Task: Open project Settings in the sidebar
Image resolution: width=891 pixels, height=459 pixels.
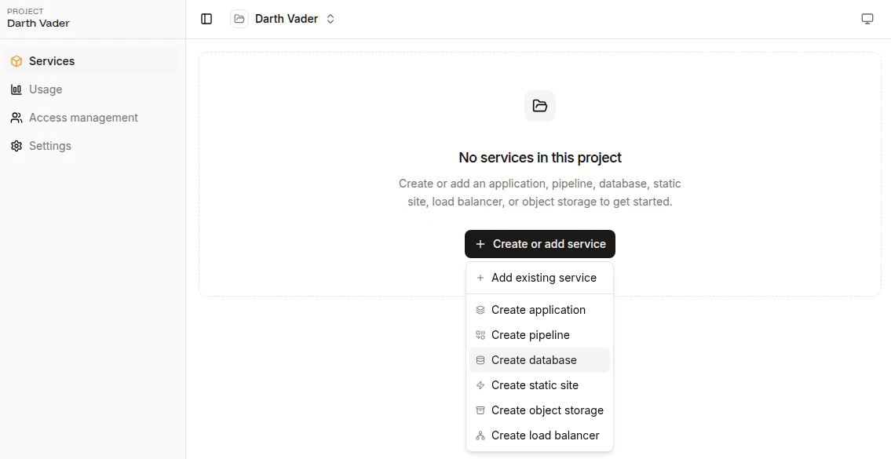Action: tap(92, 146)
